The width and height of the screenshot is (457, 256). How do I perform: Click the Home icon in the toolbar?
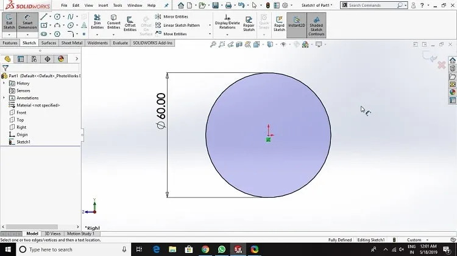click(181, 5)
